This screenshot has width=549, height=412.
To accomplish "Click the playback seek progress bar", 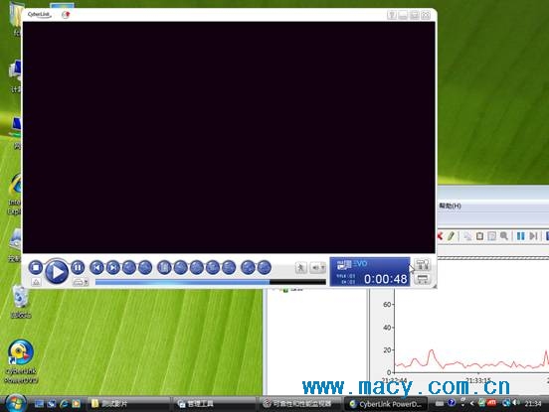I will point(211,282).
